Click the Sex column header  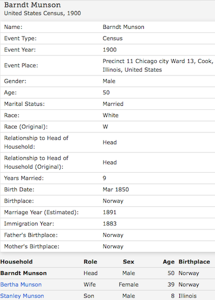pos(129,262)
